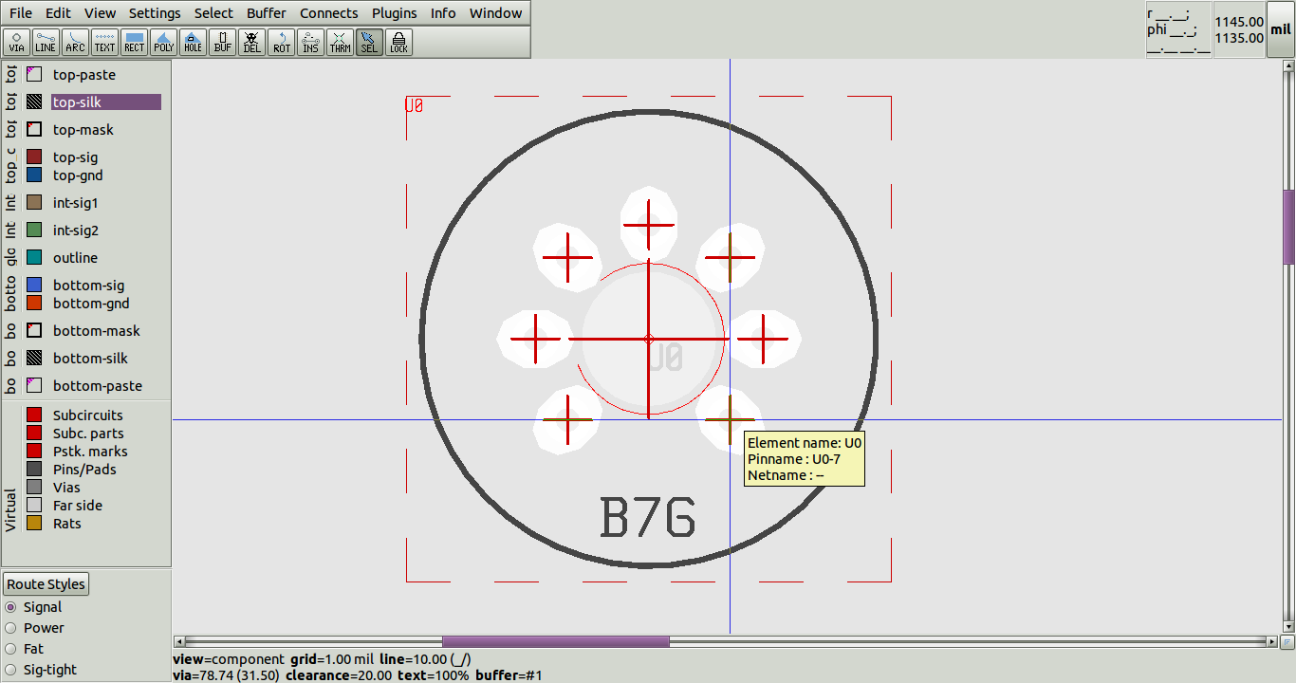Open the Plugins menu
This screenshot has height=683, width=1296.
point(394,13)
